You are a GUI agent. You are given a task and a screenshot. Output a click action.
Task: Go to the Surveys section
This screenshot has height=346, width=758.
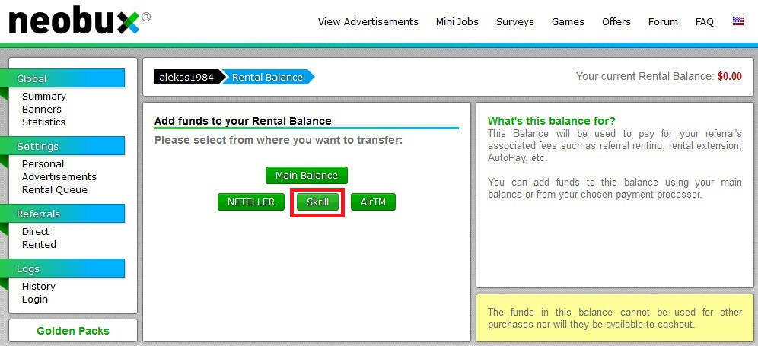515,22
